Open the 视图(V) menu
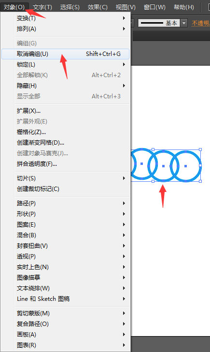The image size is (210, 352). 126,7
